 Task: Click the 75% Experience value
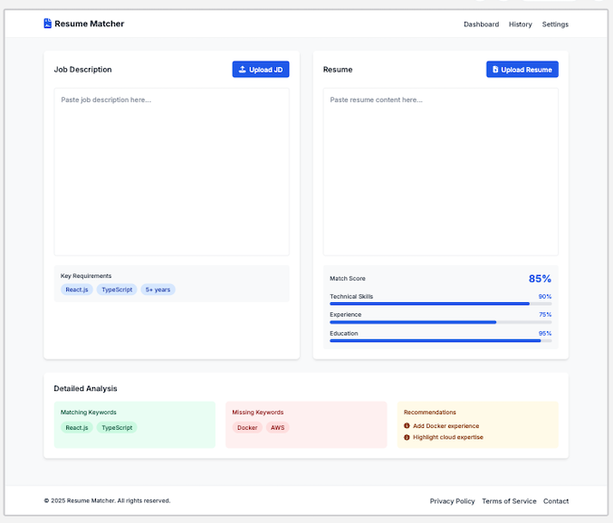(x=545, y=314)
